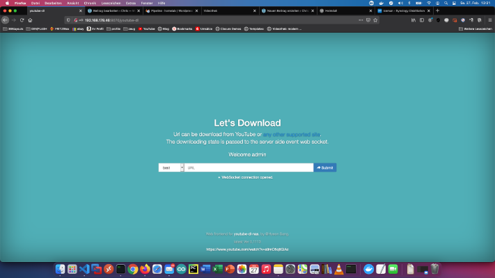Bookmark this page with the star icon
This screenshot has width=495, height=278.
(375, 20)
